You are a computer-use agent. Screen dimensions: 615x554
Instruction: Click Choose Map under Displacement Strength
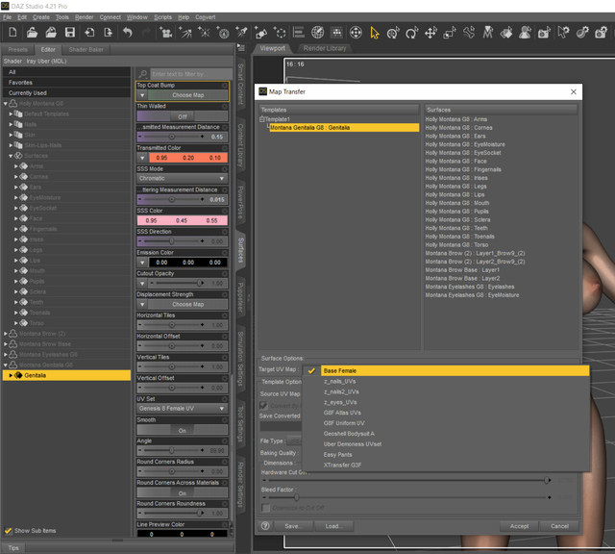[x=188, y=304]
